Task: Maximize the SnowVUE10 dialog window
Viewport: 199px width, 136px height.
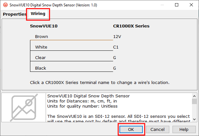Action: coord(177,5)
